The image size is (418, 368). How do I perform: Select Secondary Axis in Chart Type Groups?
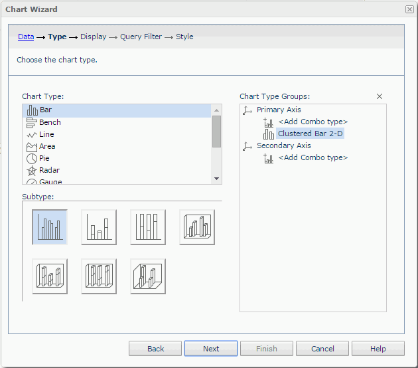pos(284,145)
